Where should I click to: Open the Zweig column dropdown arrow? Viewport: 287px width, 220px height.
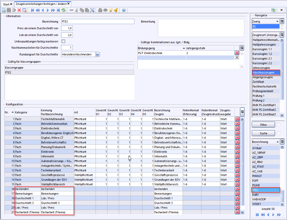coord(277,21)
